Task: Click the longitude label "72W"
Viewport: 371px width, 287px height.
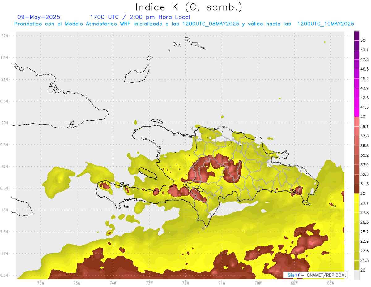Action: pyautogui.click(x=185, y=283)
